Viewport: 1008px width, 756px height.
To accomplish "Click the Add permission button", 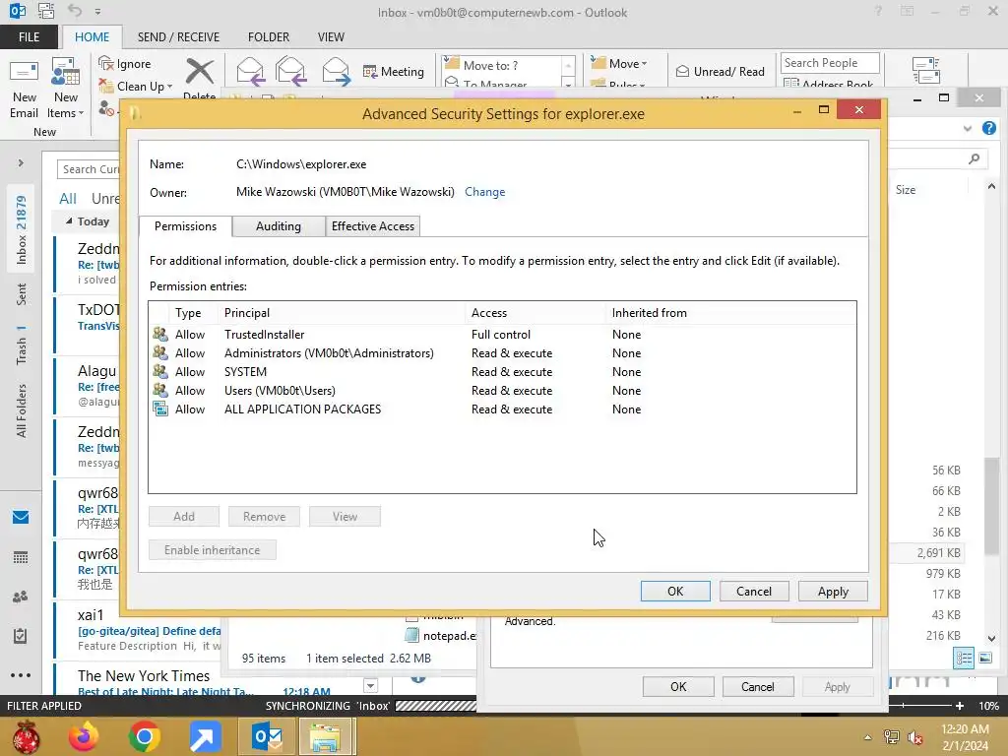I will (x=184, y=516).
